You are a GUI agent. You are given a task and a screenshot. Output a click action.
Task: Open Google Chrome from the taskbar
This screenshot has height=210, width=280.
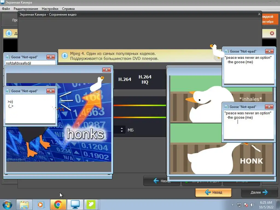(x=58, y=205)
